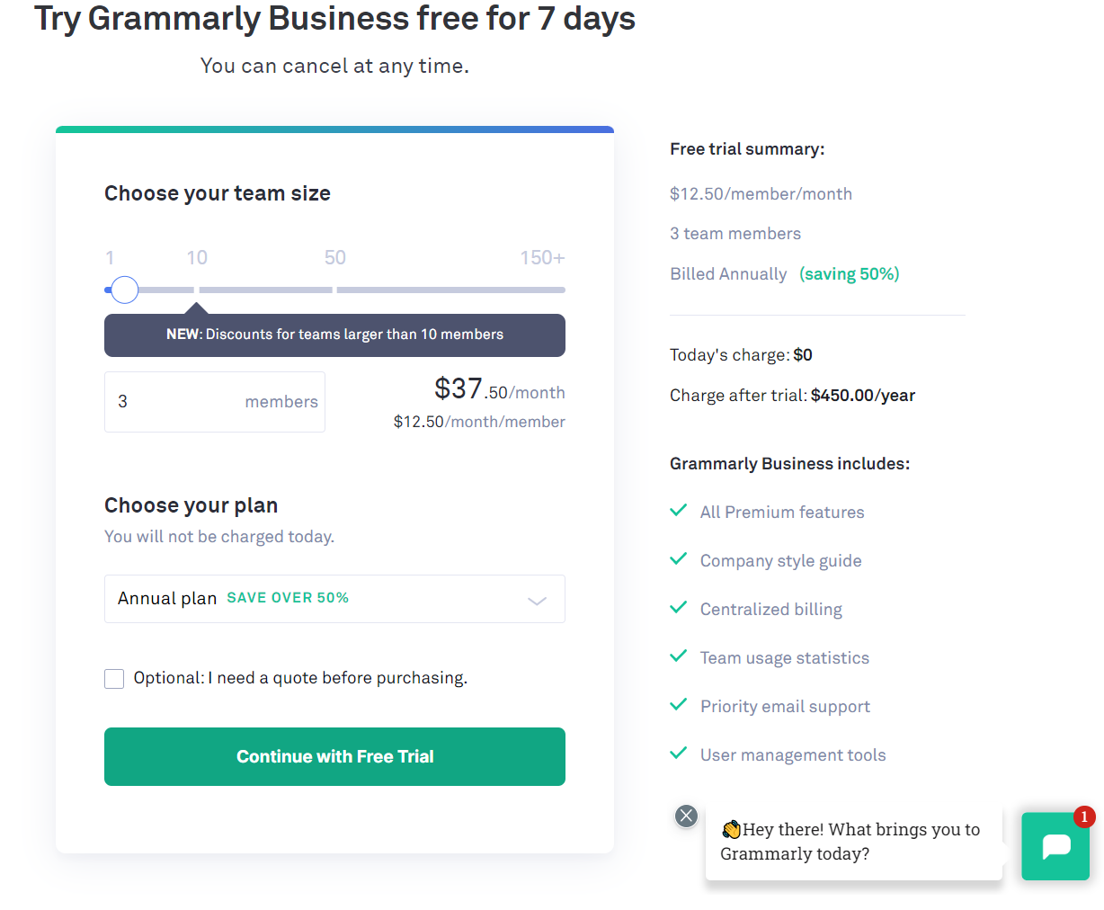Check the quote before purchasing checkbox
This screenshot has height=910, width=1104.
114,679
